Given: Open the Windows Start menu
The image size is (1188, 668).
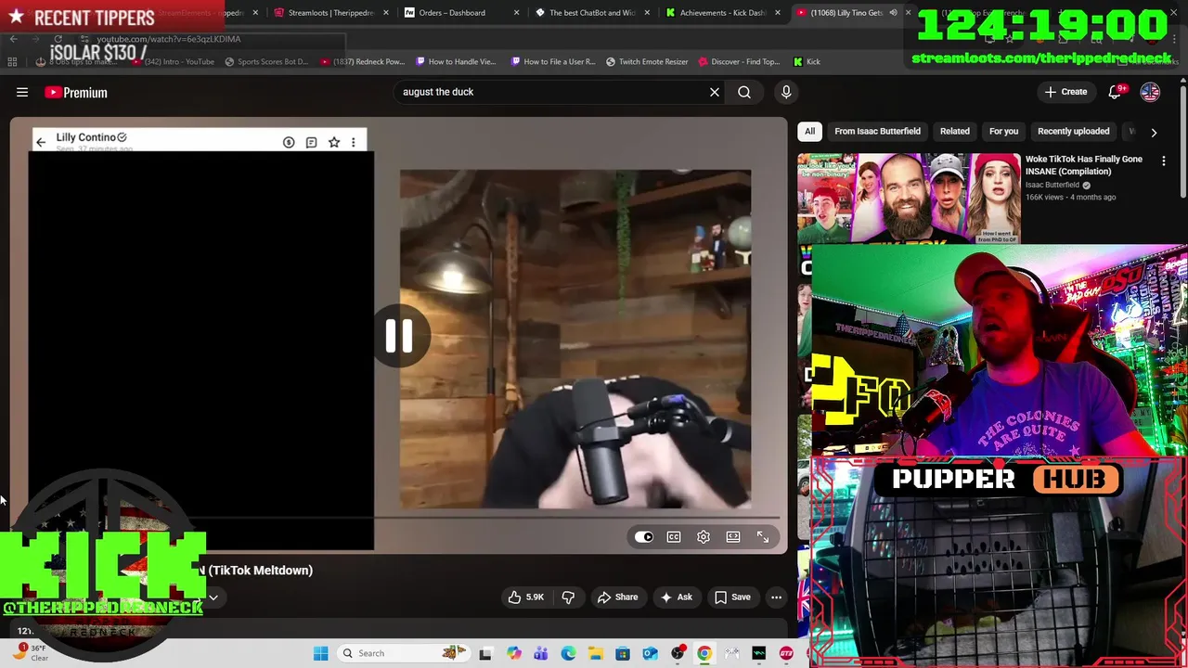Looking at the screenshot, I should click(320, 653).
